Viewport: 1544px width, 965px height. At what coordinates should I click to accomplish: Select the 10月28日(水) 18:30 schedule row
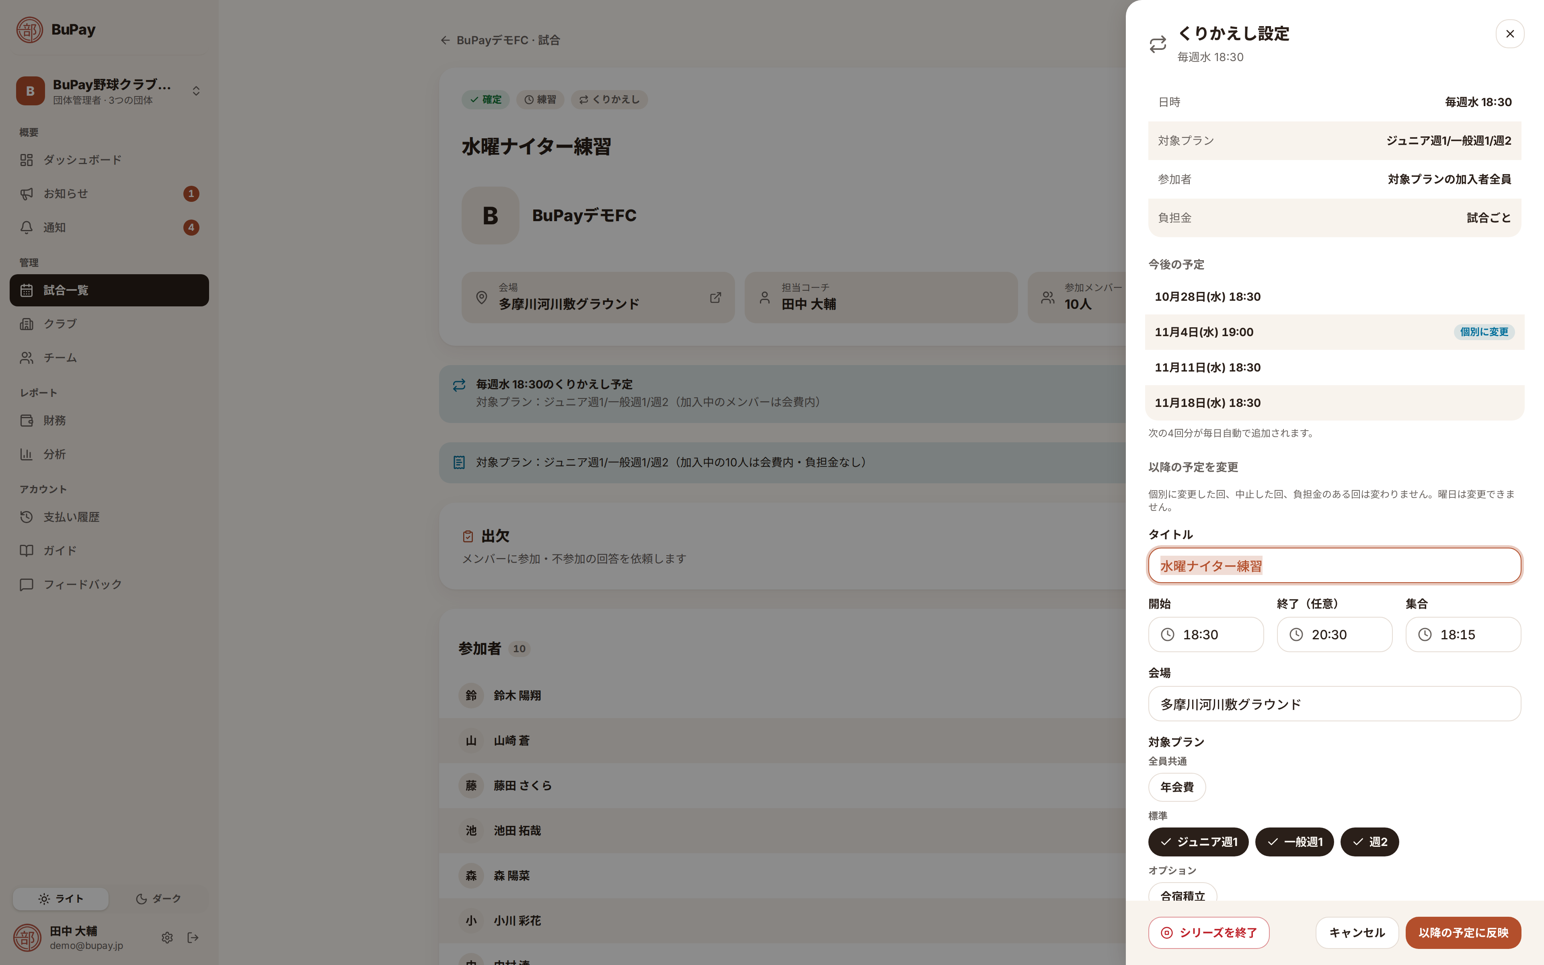[x=1334, y=297]
